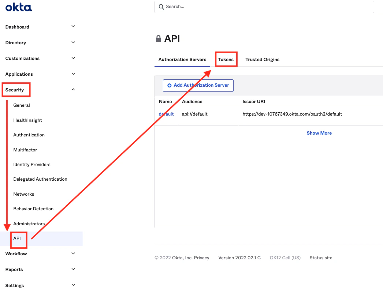Expand the Dashboard menu chevron

click(x=73, y=26)
